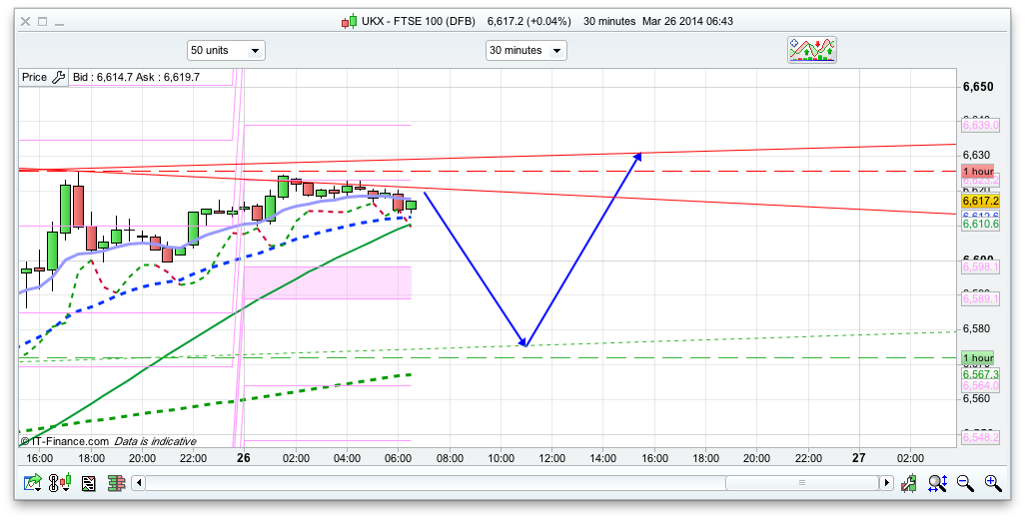Open the chart export/share icon
Screen dimensions: 1025x520
[33, 483]
